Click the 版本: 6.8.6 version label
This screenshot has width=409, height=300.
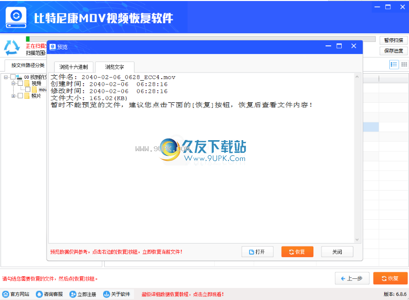(x=395, y=294)
